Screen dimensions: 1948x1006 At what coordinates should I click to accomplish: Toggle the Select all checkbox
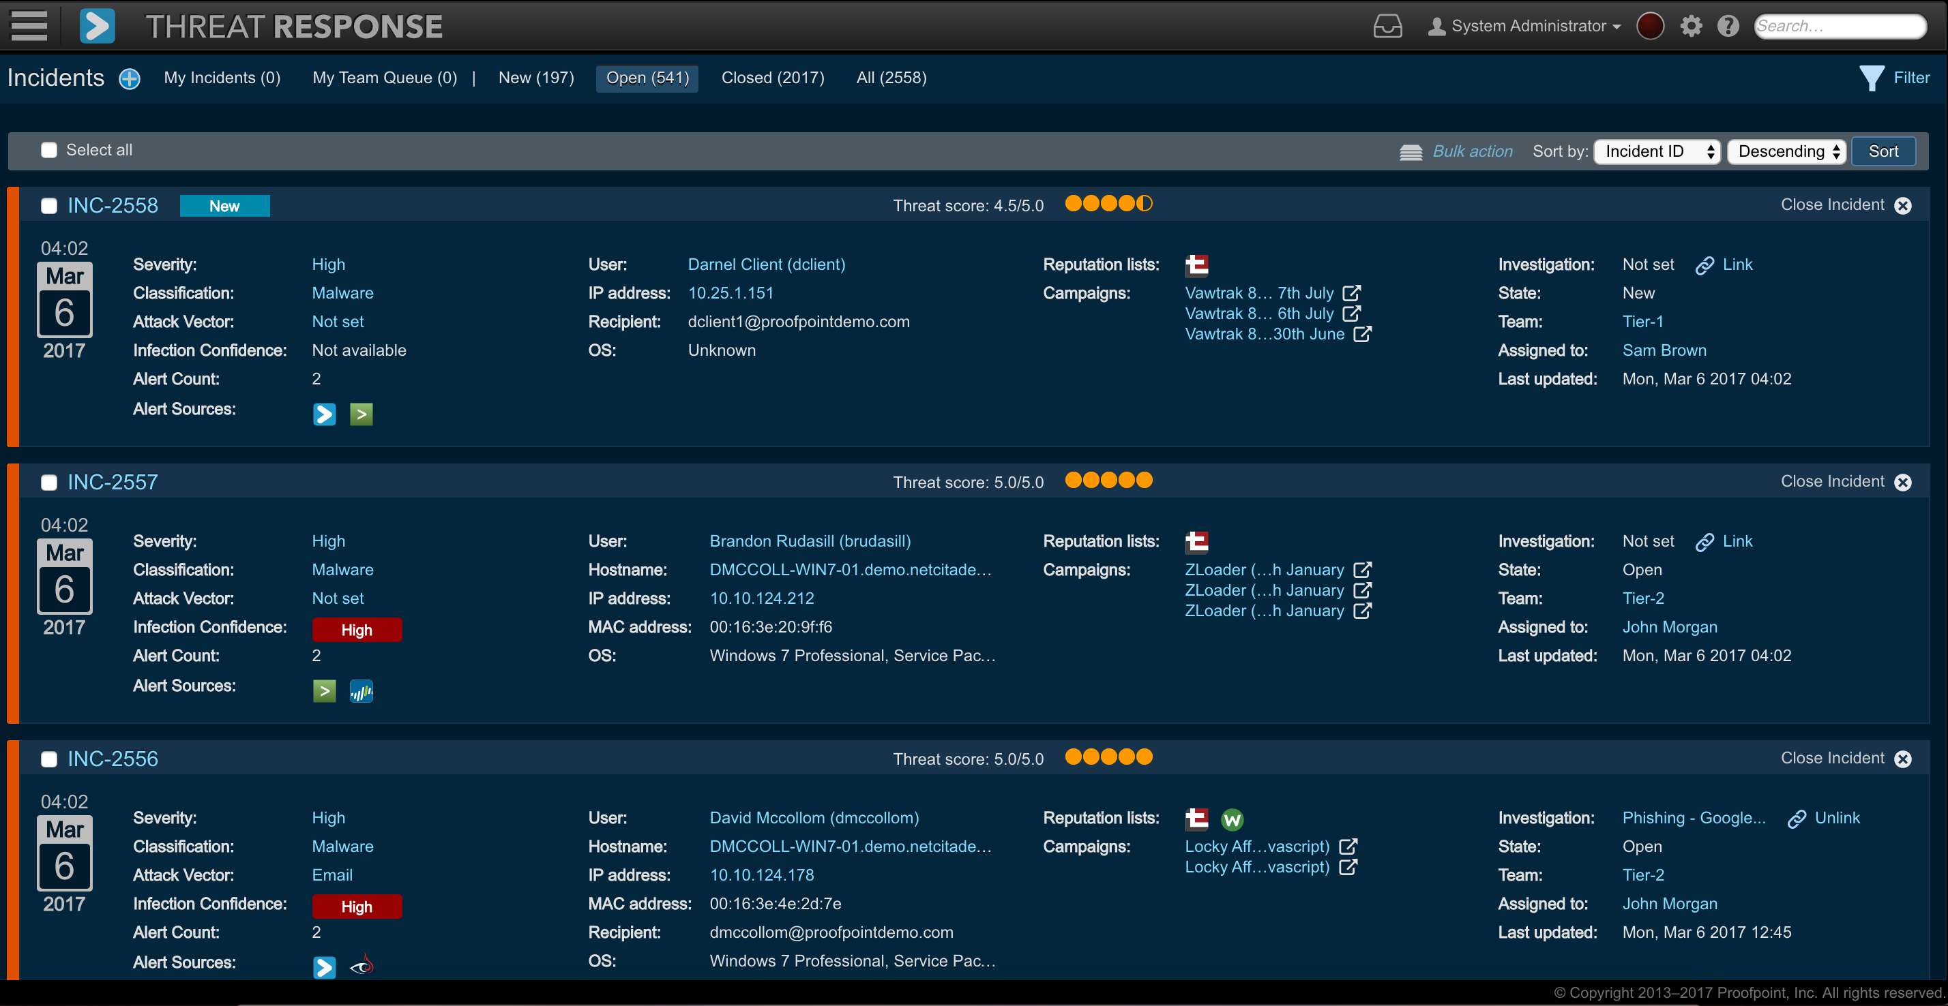coord(49,151)
